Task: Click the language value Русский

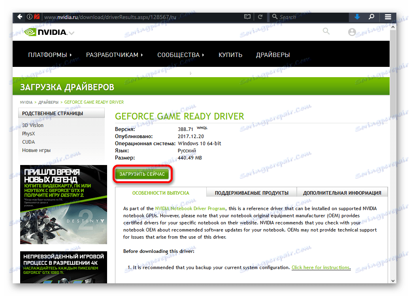Action: [x=187, y=151]
